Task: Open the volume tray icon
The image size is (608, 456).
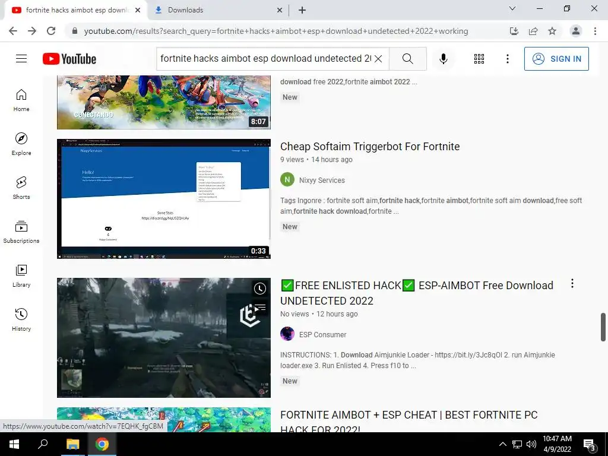Action: pyautogui.click(x=531, y=444)
